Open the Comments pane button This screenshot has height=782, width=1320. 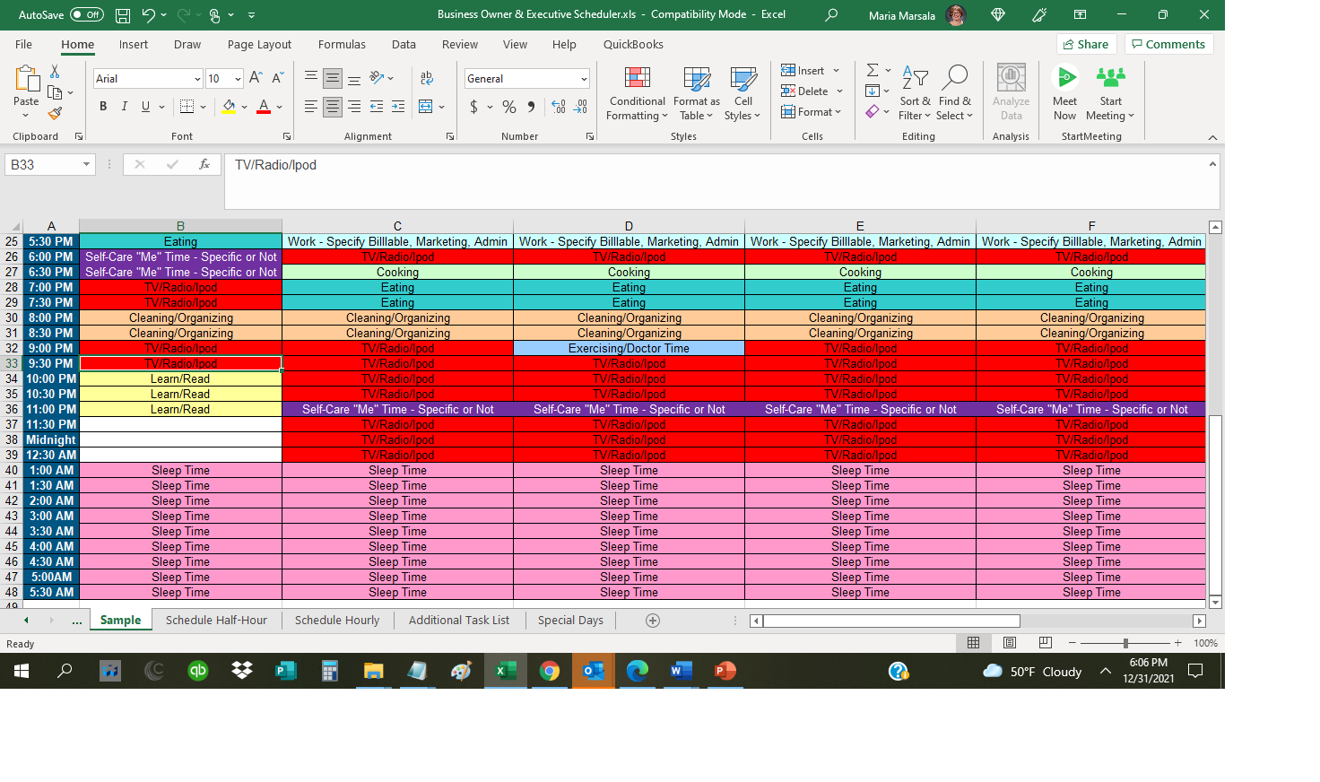[1168, 44]
